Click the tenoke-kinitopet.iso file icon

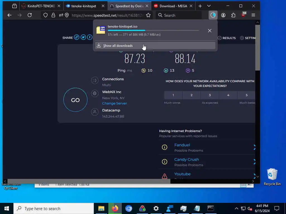[101, 30]
